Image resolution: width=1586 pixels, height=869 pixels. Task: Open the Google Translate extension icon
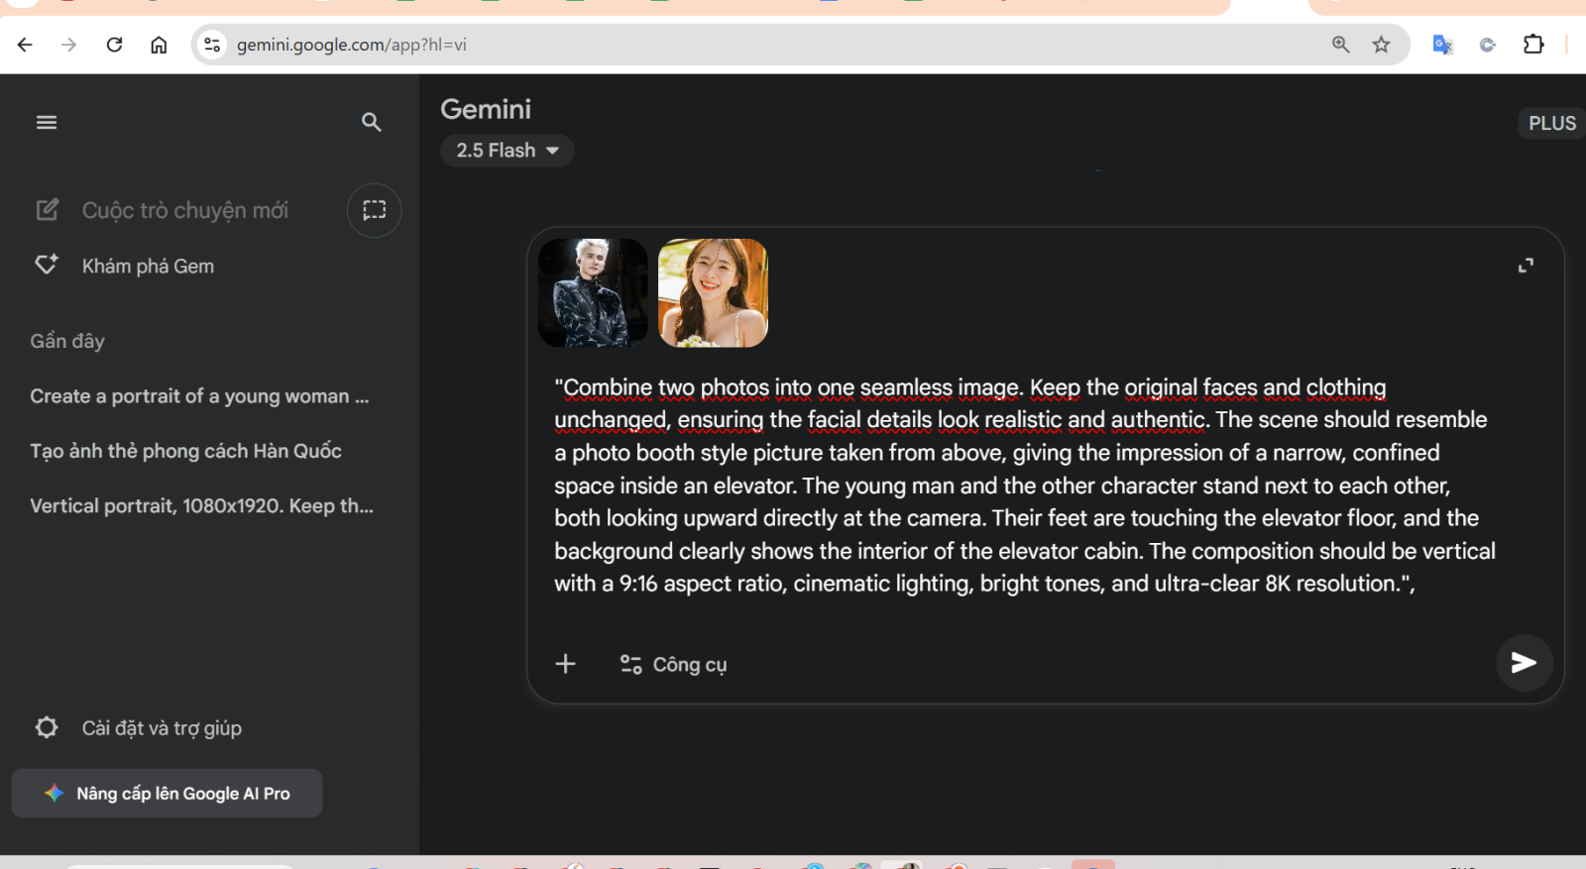1442,45
